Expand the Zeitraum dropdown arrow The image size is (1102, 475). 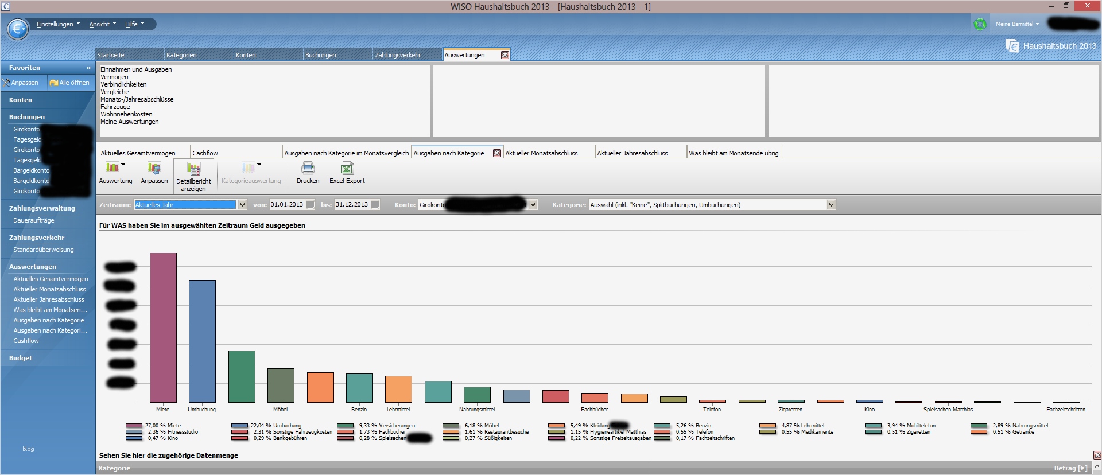(242, 205)
